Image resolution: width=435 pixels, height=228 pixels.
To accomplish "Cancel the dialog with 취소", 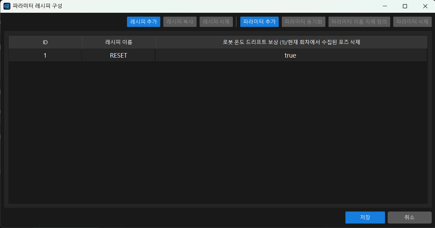I will (x=409, y=217).
